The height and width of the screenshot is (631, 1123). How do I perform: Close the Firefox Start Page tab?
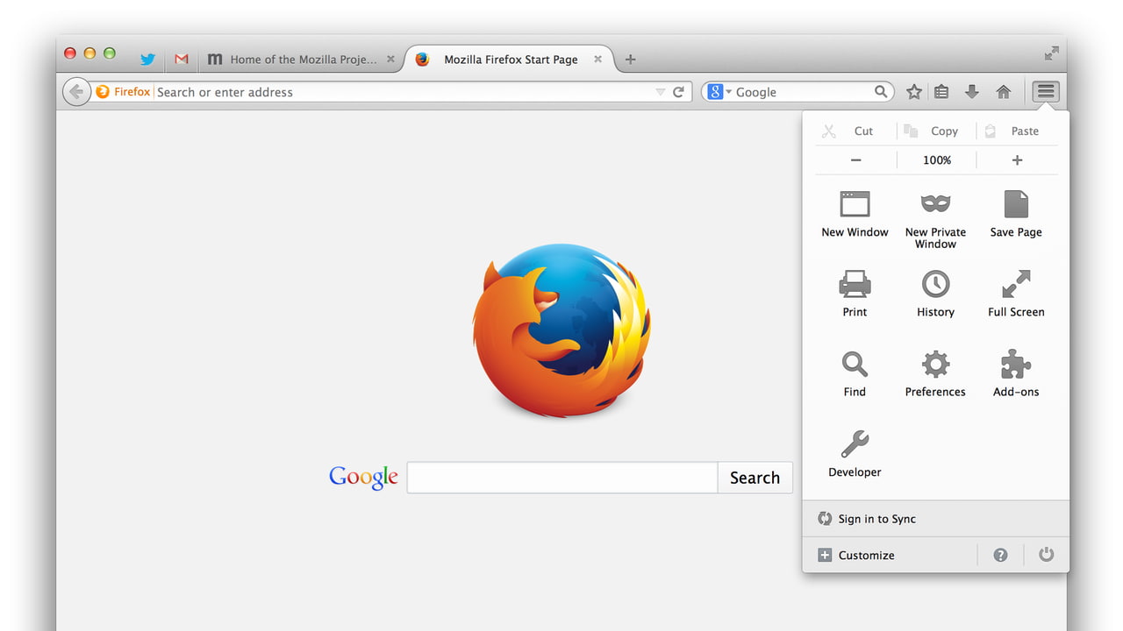click(x=598, y=60)
